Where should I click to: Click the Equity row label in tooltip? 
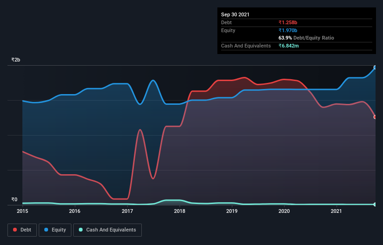pos(228,30)
